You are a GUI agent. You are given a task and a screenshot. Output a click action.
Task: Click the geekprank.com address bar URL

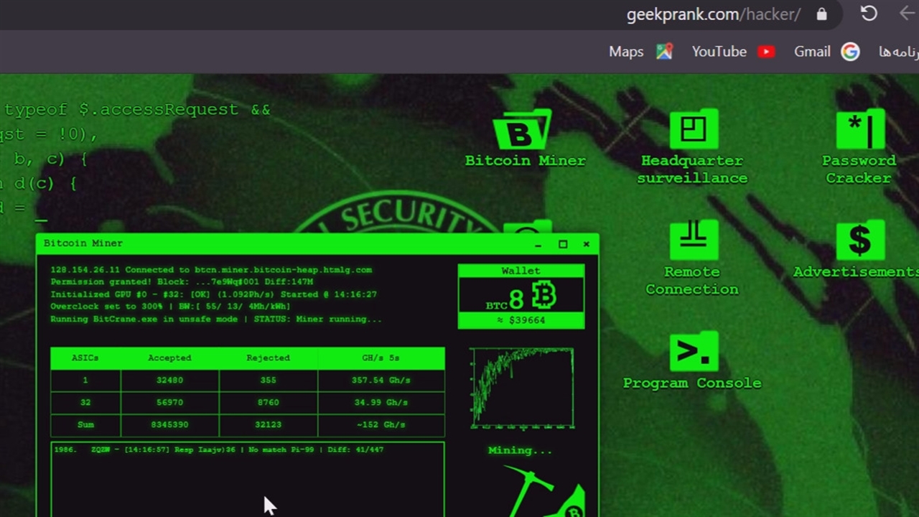pyautogui.click(x=712, y=14)
